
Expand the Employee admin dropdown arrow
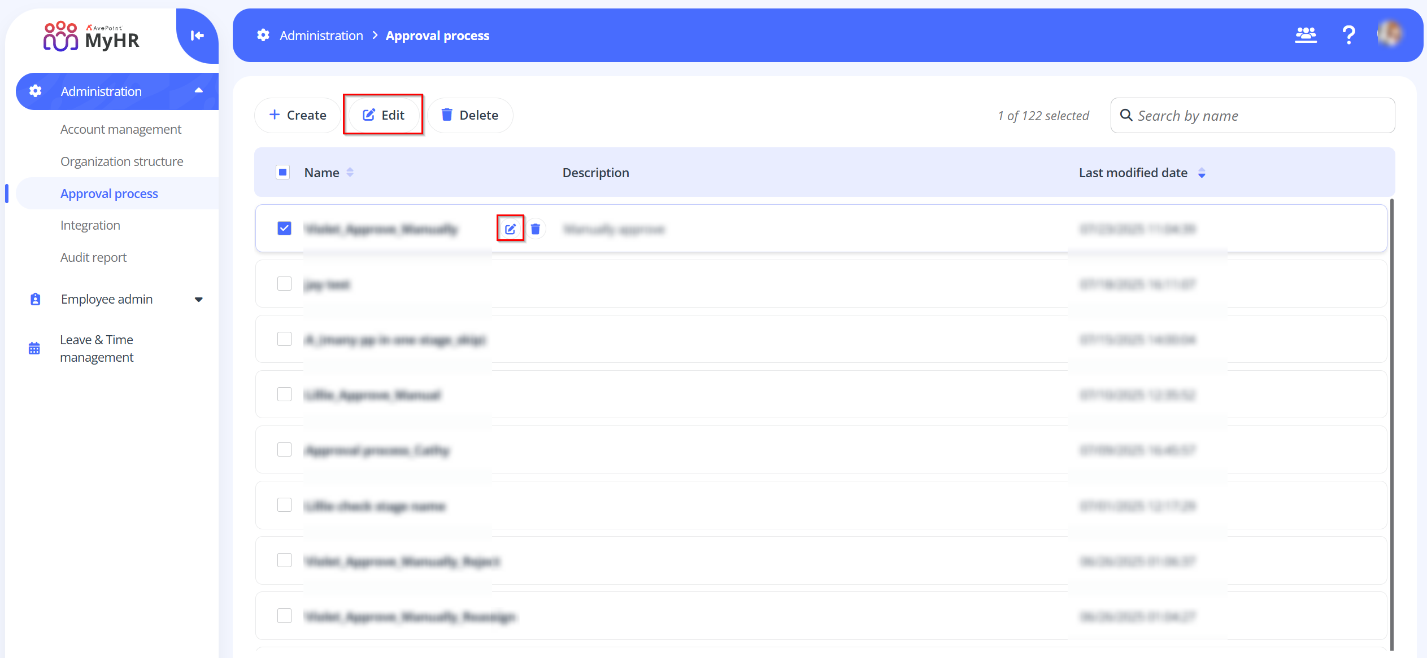[x=199, y=300]
